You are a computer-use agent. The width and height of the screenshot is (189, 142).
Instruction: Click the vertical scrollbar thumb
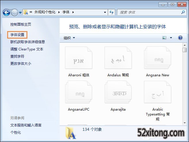pos(185,50)
